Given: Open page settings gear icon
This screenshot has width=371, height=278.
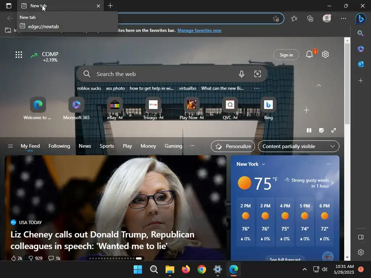Looking at the screenshot, I should [x=325, y=54].
